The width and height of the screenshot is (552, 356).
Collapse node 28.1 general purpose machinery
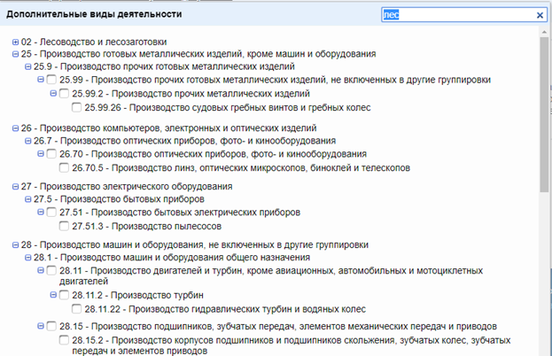click(28, 257)
